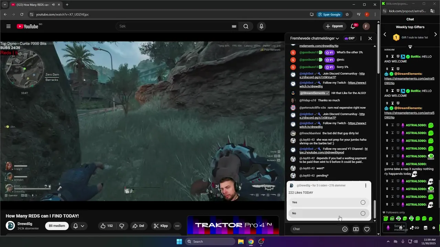
Task: Click Bli medlem join button
Action: pos(57,226)
